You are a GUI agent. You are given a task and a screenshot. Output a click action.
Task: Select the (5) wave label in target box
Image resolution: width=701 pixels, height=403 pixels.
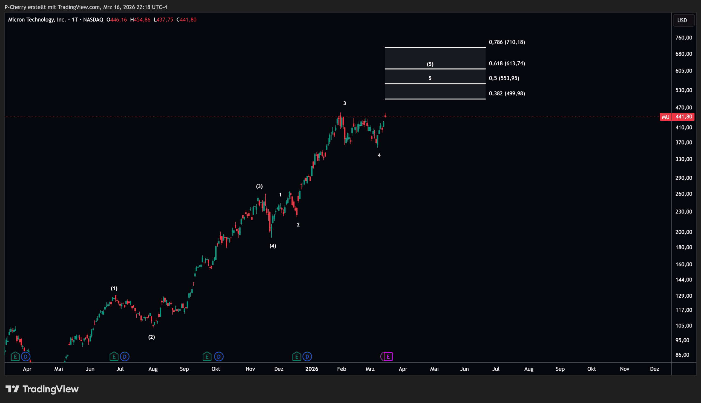click(430, 64)
